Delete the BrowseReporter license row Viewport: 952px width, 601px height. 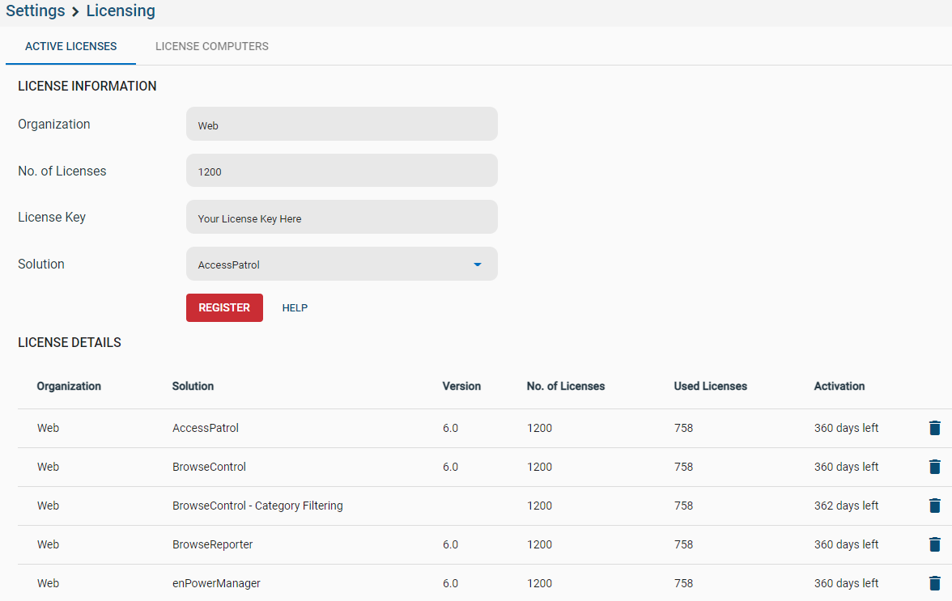tap(934, 544)
